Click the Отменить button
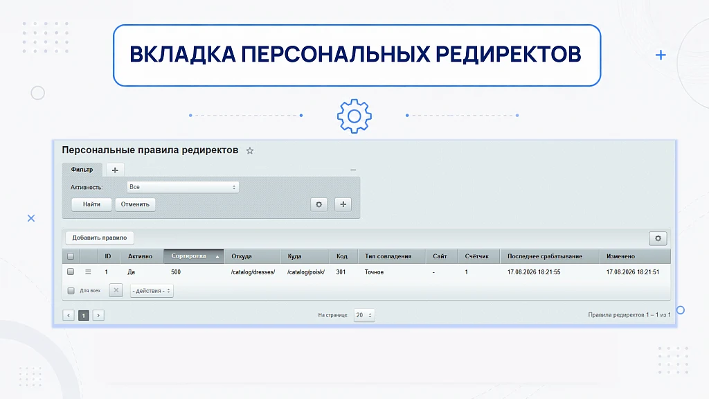The width and height of the screenshot is (709, 399). click(135, 204)
